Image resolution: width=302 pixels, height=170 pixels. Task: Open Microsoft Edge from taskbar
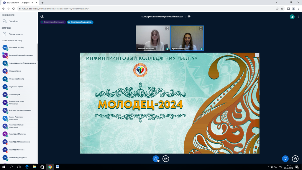click(27, 167)
